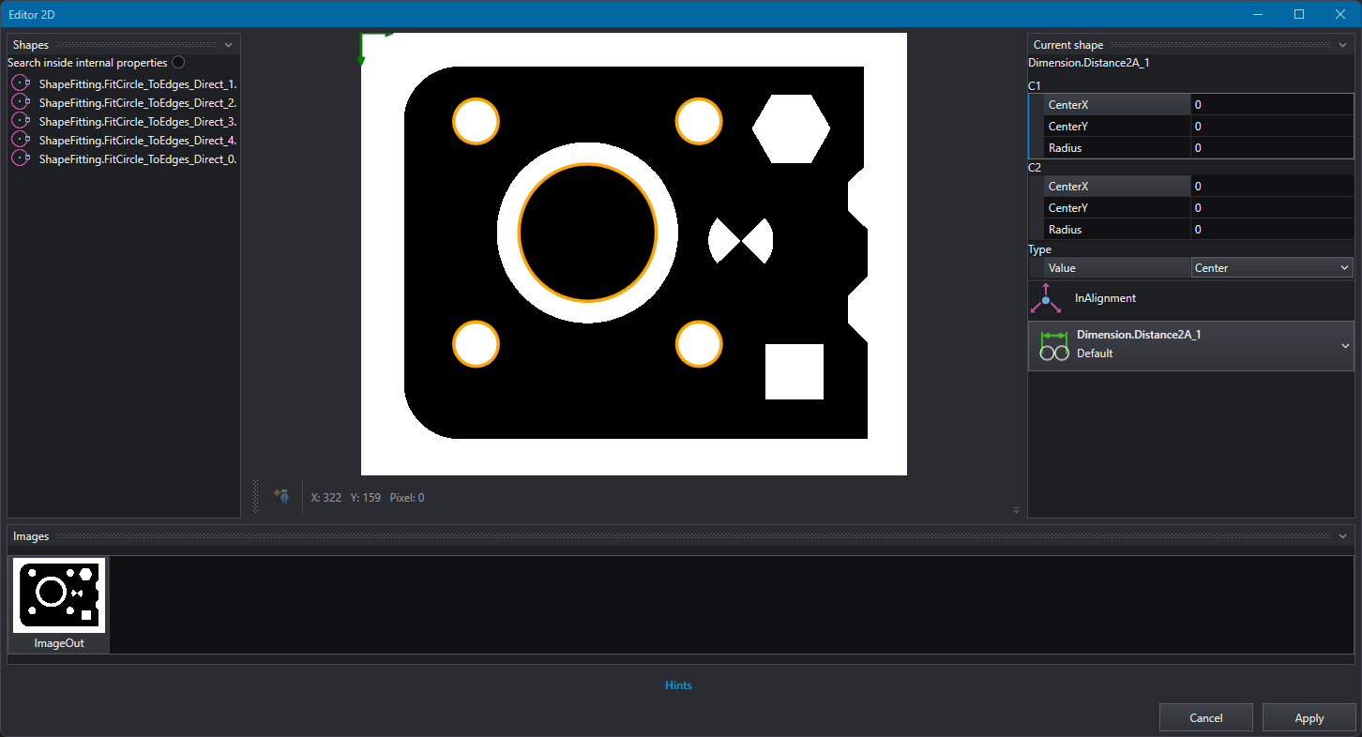This screenshot has height=737, width=1362.
Task: Select ShapeFitting.FitCircle_ToEdges_Direct_4 in Shapes list
Action: 138,140
